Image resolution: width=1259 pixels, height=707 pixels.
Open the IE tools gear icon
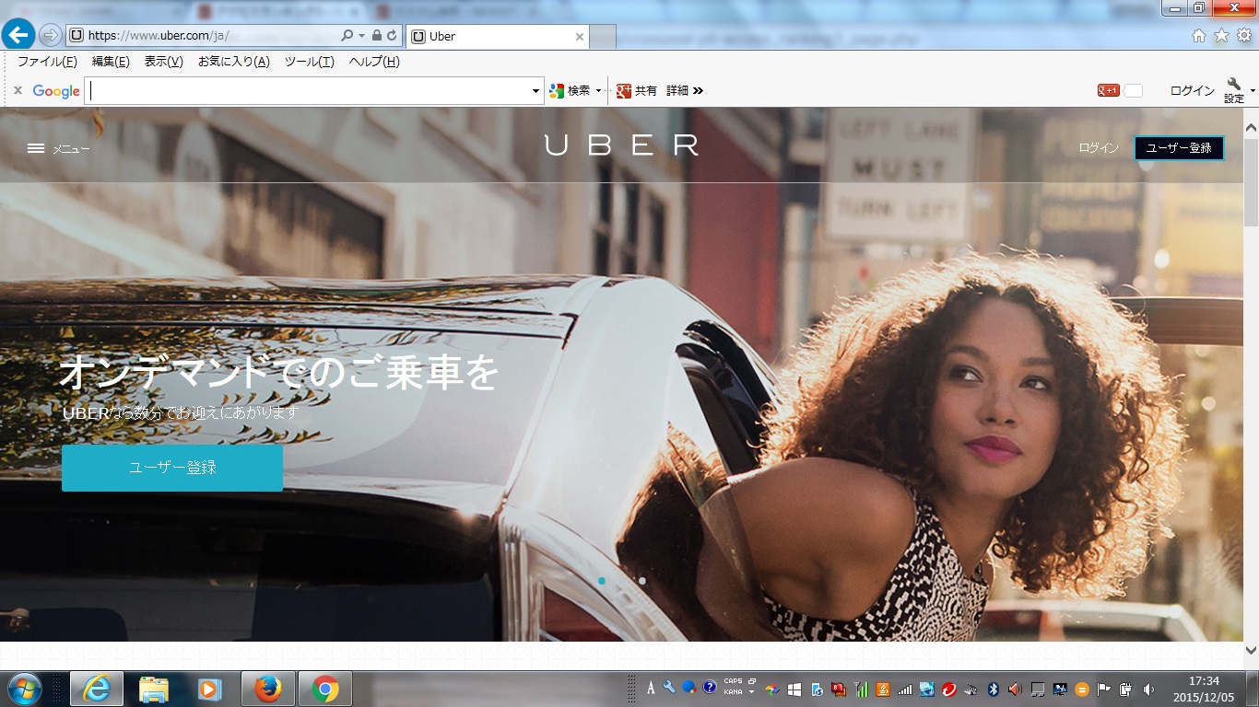pyautogui.click(x=1243, y=36)
